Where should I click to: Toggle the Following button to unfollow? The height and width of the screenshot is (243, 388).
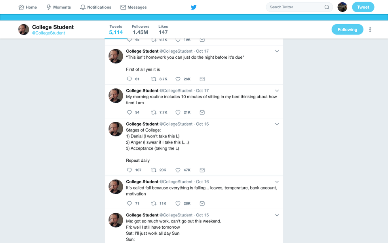point(347,30)
